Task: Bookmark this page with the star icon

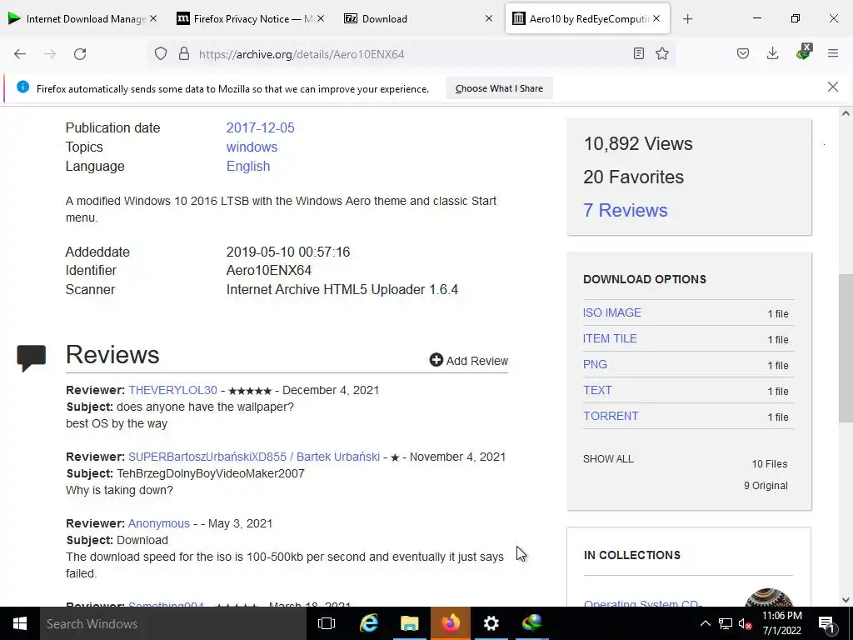Action: tap(662, 54)
